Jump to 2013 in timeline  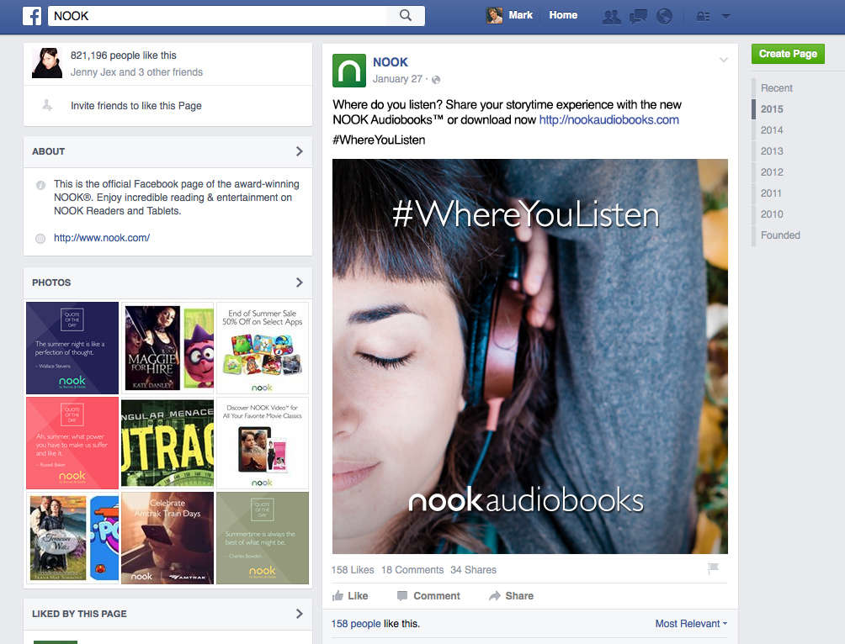[x=772, y=150]
